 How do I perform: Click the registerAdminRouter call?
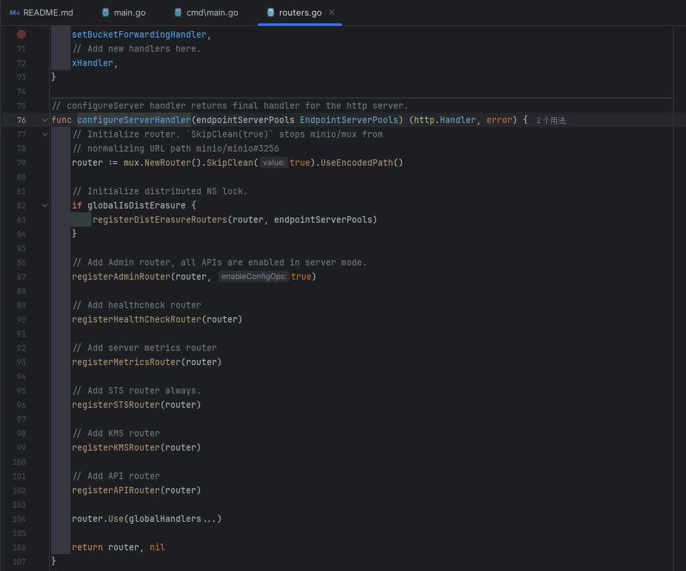pos(121,276)
